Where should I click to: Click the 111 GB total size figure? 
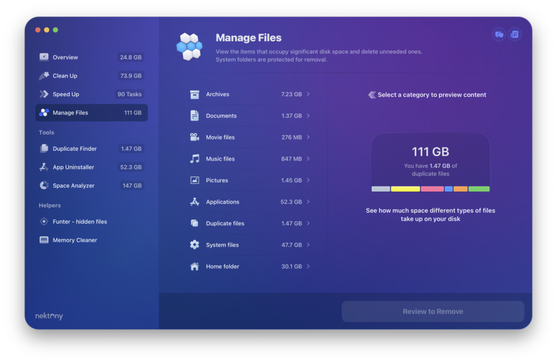point(430,152)
